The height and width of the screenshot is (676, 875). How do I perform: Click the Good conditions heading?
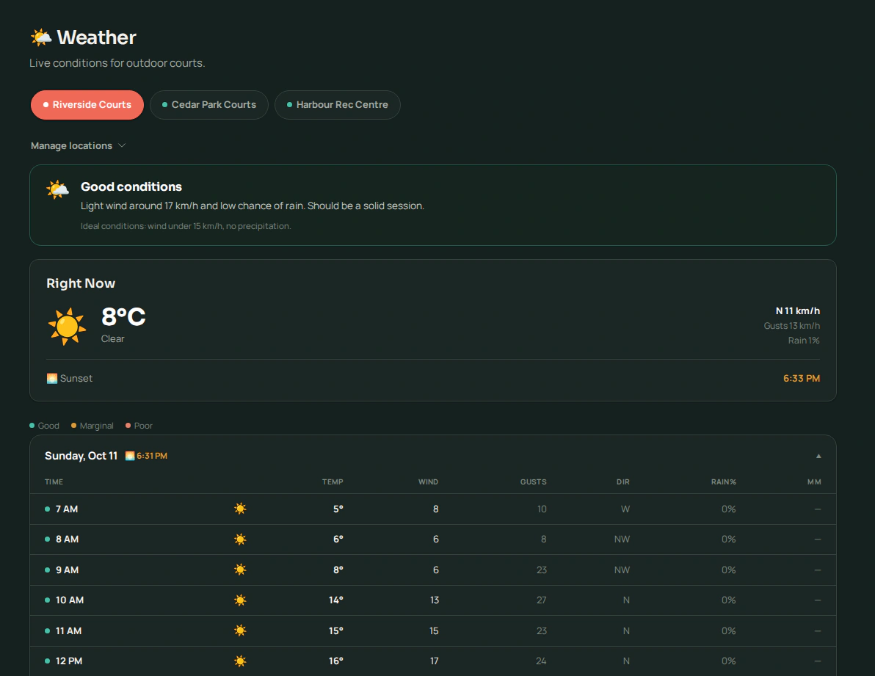click(x=131, y=187)
